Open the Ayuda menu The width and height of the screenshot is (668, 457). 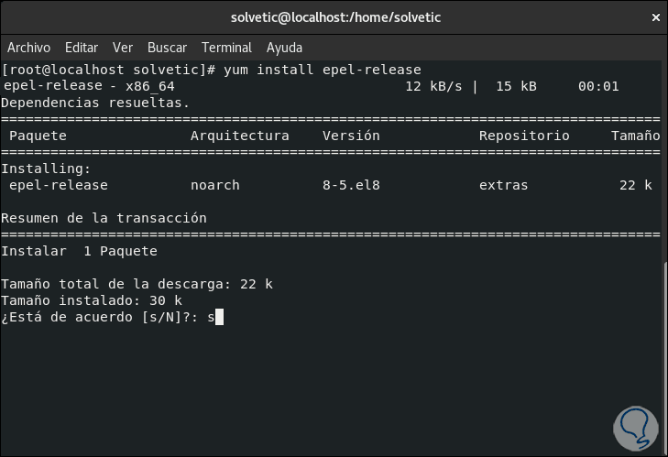point(284,48)
